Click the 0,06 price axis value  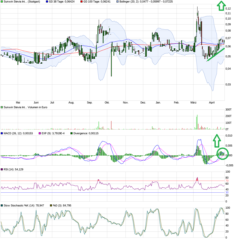228,47
